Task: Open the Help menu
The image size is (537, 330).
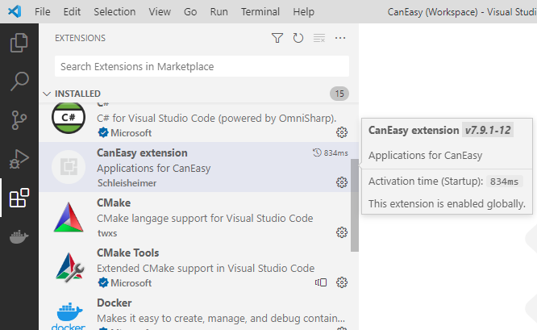Action: pos(303,11)
